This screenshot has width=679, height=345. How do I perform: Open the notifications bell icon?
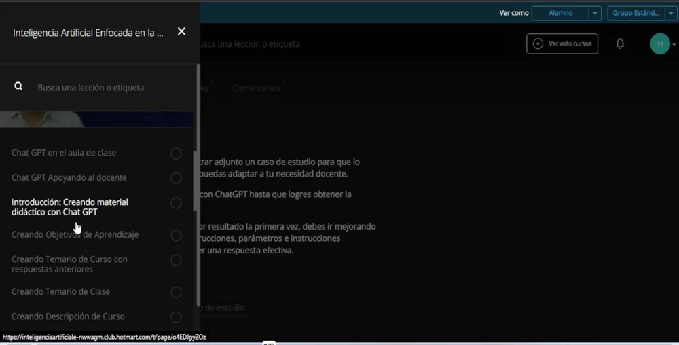[x=620, y=43]
